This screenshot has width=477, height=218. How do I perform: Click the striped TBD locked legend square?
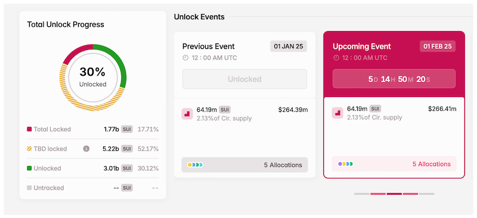tap(29, 149)
